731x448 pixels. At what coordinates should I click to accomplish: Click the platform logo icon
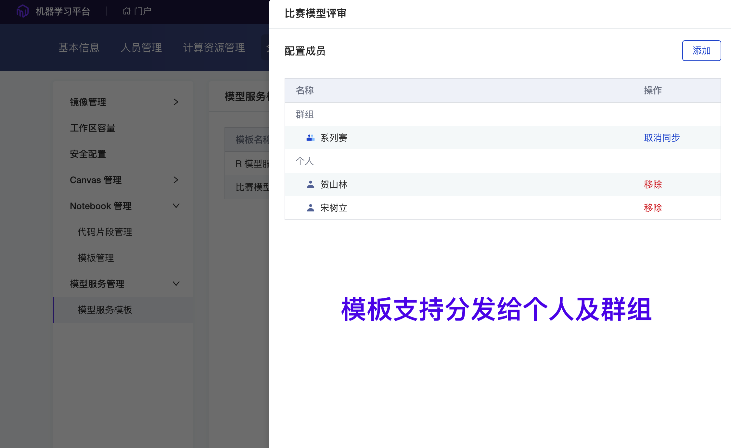point(22,11)
